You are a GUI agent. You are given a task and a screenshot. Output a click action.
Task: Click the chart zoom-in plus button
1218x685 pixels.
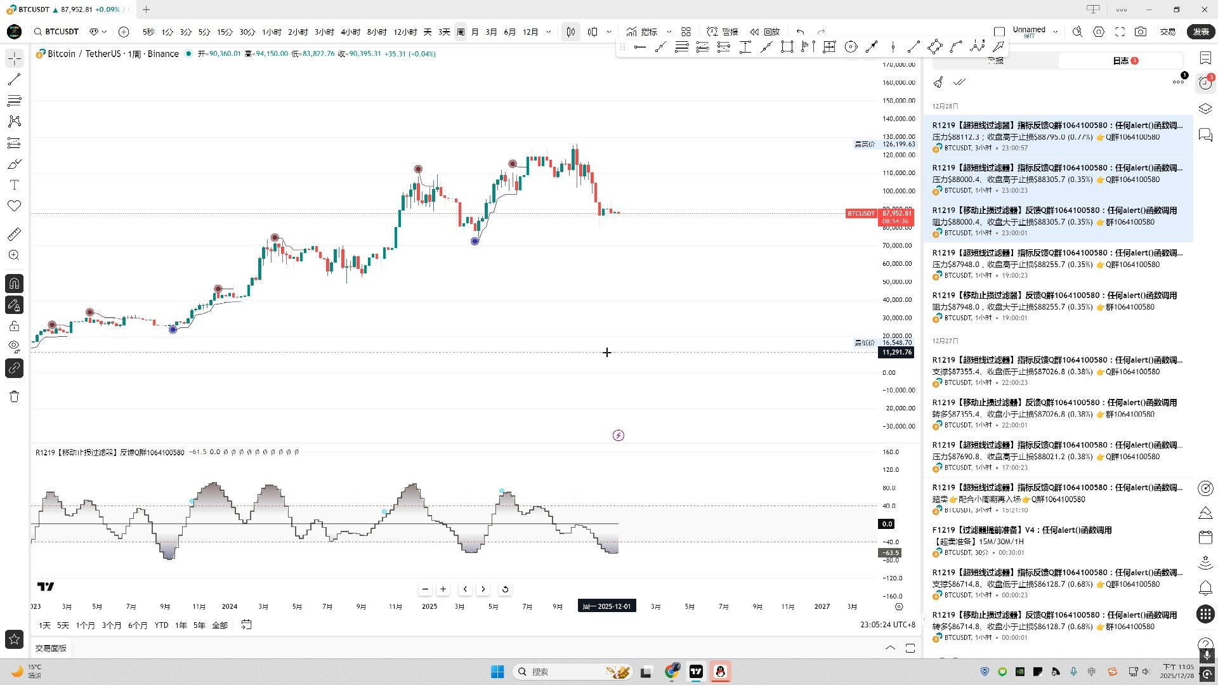pyautogui.click(x=443, y=589)
